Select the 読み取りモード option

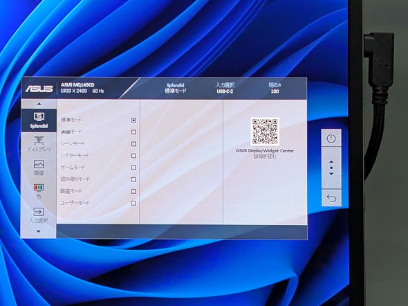click(133, 179)
